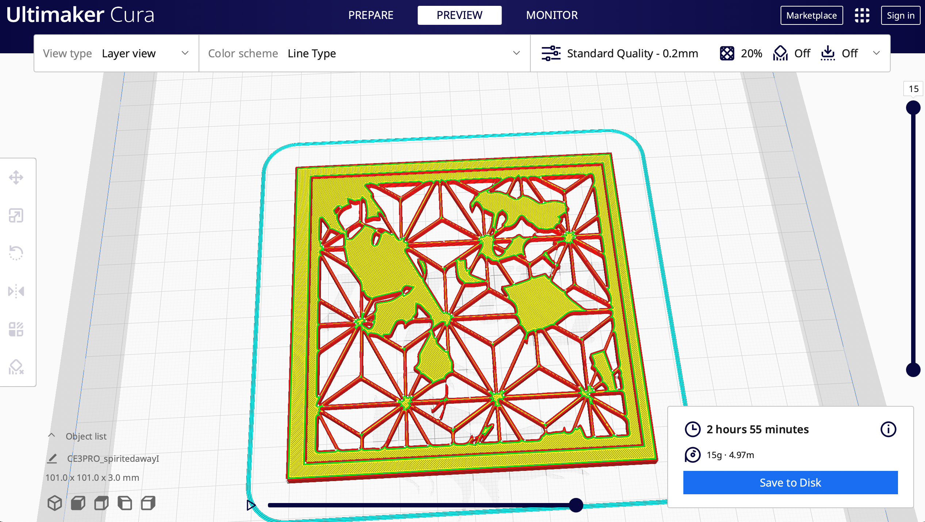
Task: Expand the print settings panel chevron
Action: (876, 53)
